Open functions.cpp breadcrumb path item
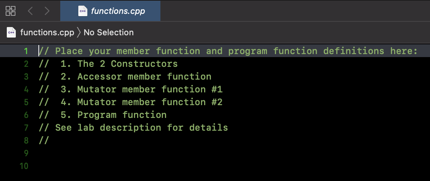Screen dimensions: 430x181 click(47, 32)
